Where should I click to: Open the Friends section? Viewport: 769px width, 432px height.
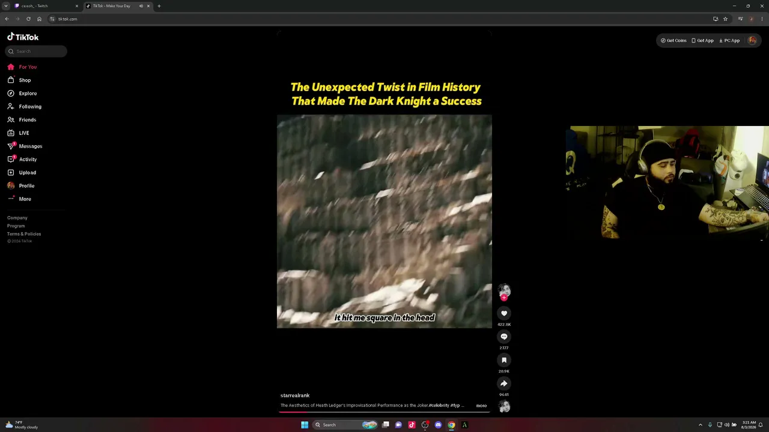coord(22,120)
